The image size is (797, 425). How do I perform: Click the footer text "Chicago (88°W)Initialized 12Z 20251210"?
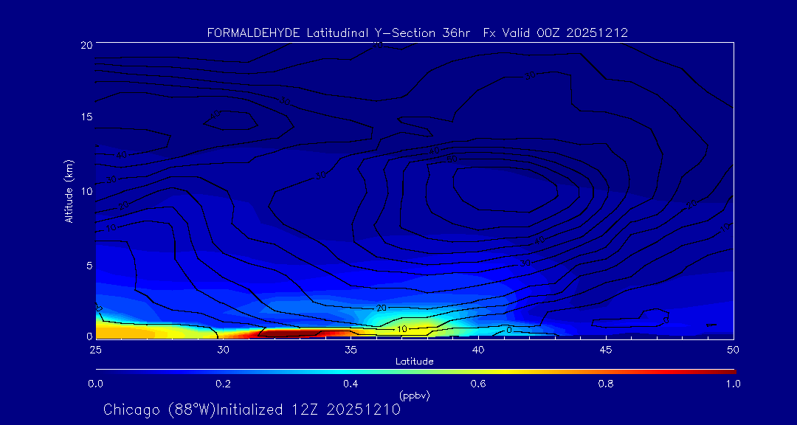pyautogui.click(x=252, y=410)
